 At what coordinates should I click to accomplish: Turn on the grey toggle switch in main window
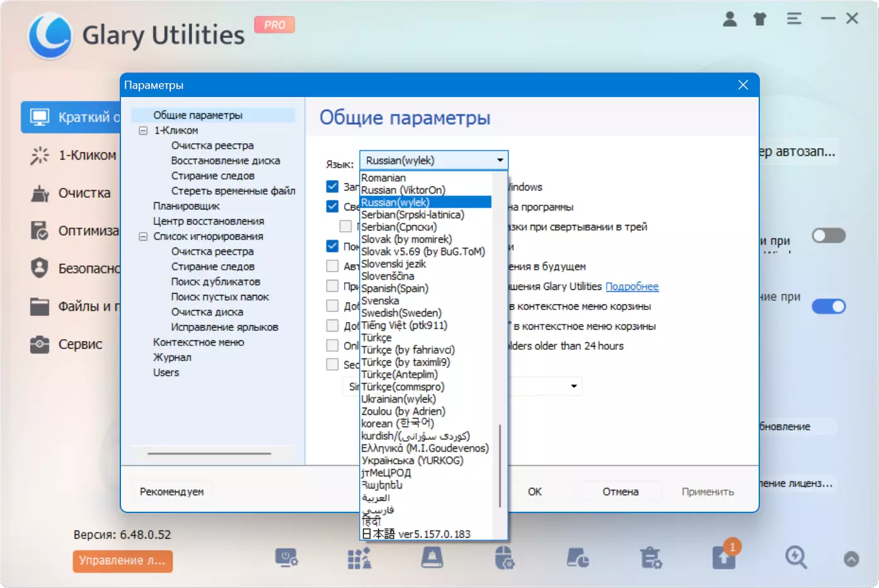[x=829, y=236]
